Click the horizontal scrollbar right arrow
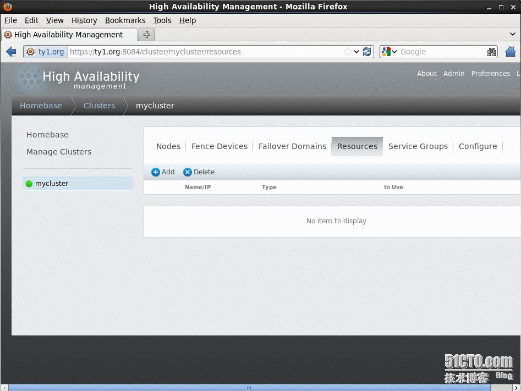 tap(517, 388)
